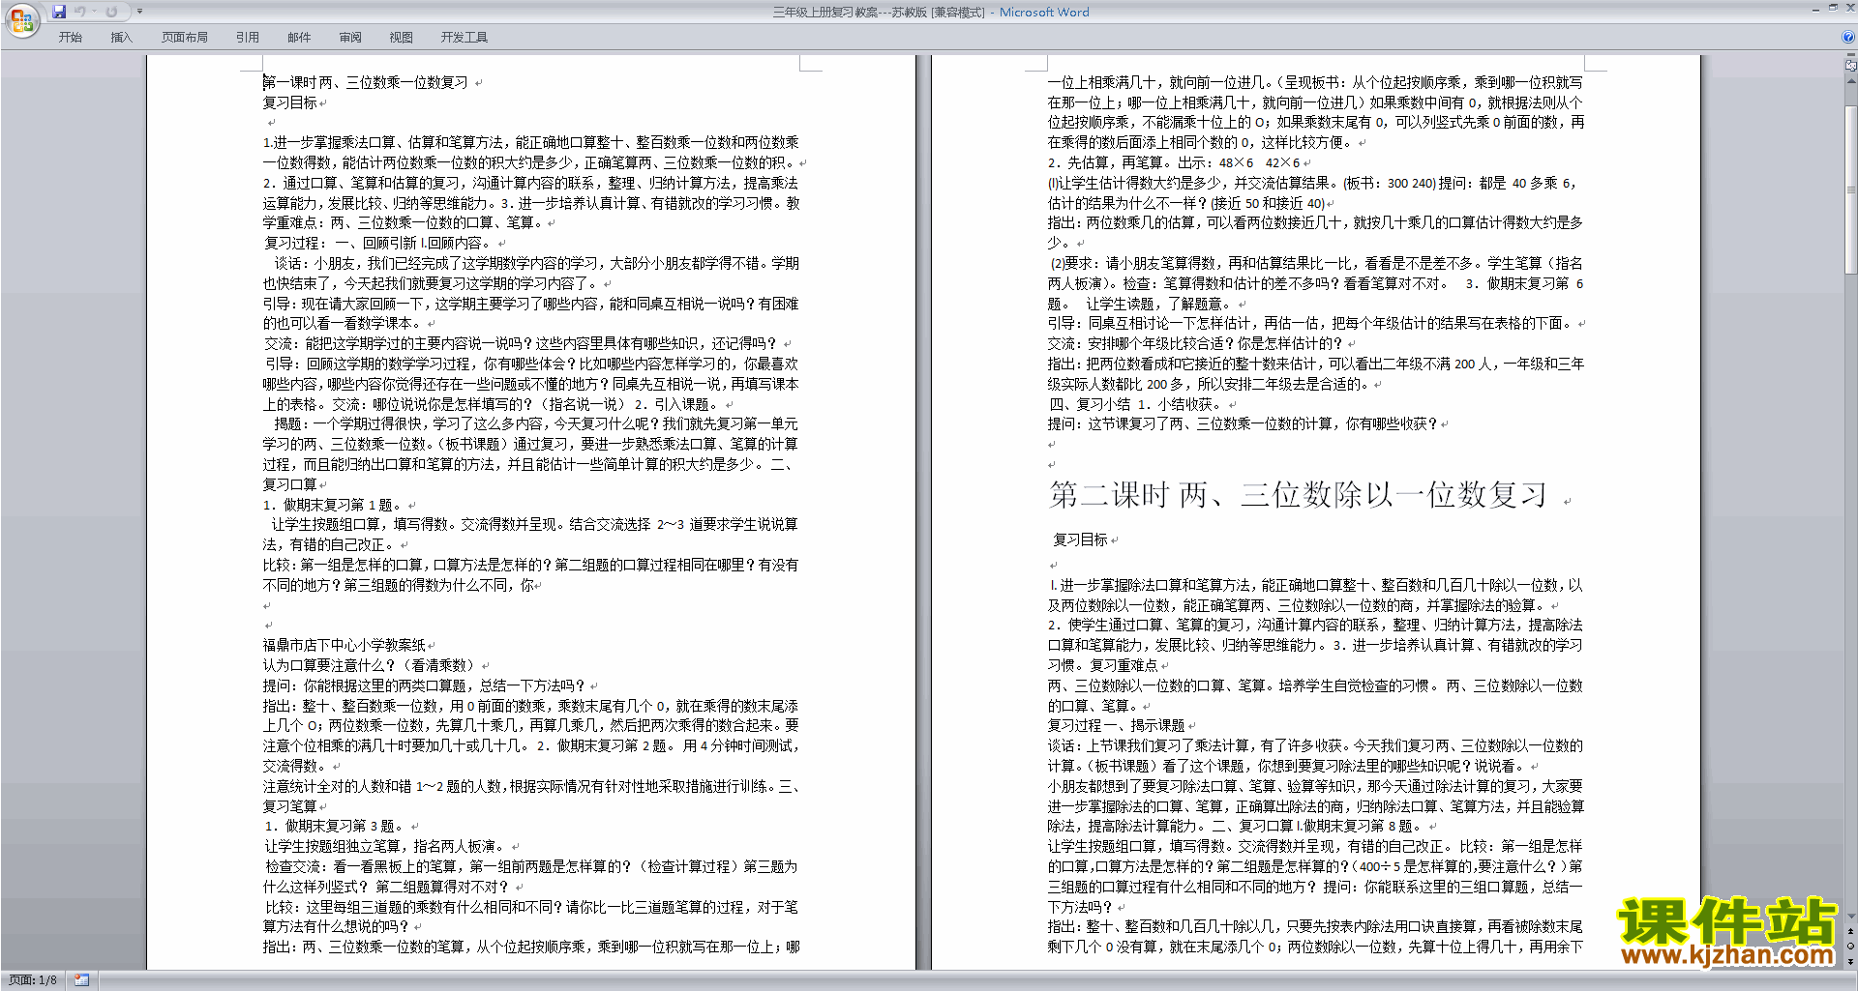Undo the last action

[80, 12]
